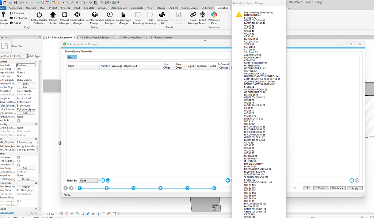Image resolution: width=374 pixels, height=218 pixels.
Task: Open the Pollination Panel
Action: tap(214, 18)
